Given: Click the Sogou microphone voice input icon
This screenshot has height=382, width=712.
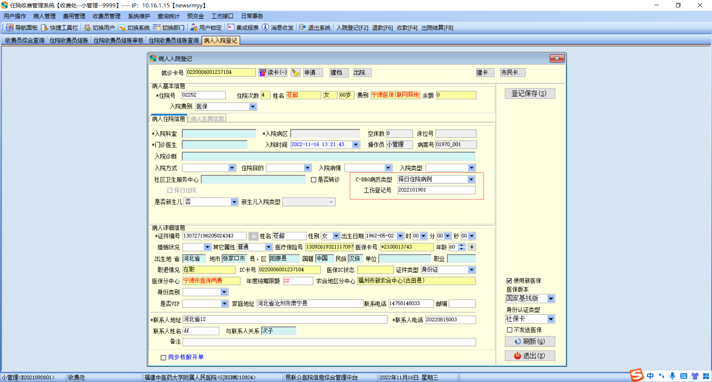Looking at the screenshot, I should coord(673,376).
